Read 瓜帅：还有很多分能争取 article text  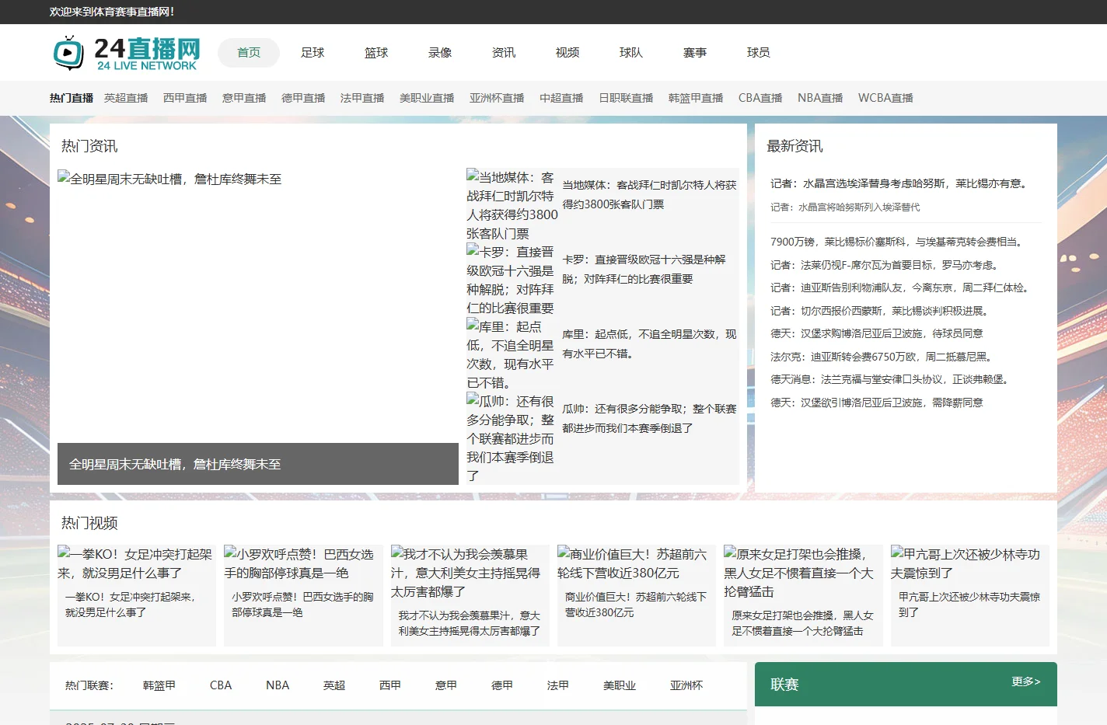[649, 419]
